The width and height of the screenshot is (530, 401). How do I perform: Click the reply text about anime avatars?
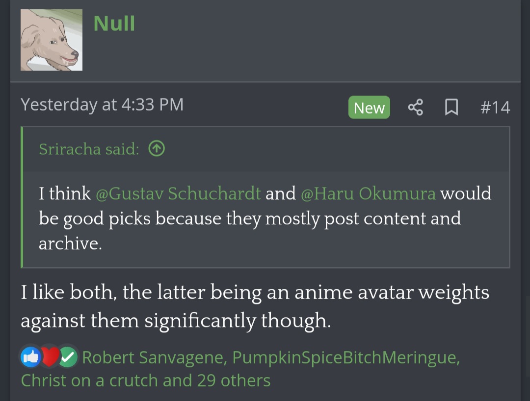coord(255,306)
